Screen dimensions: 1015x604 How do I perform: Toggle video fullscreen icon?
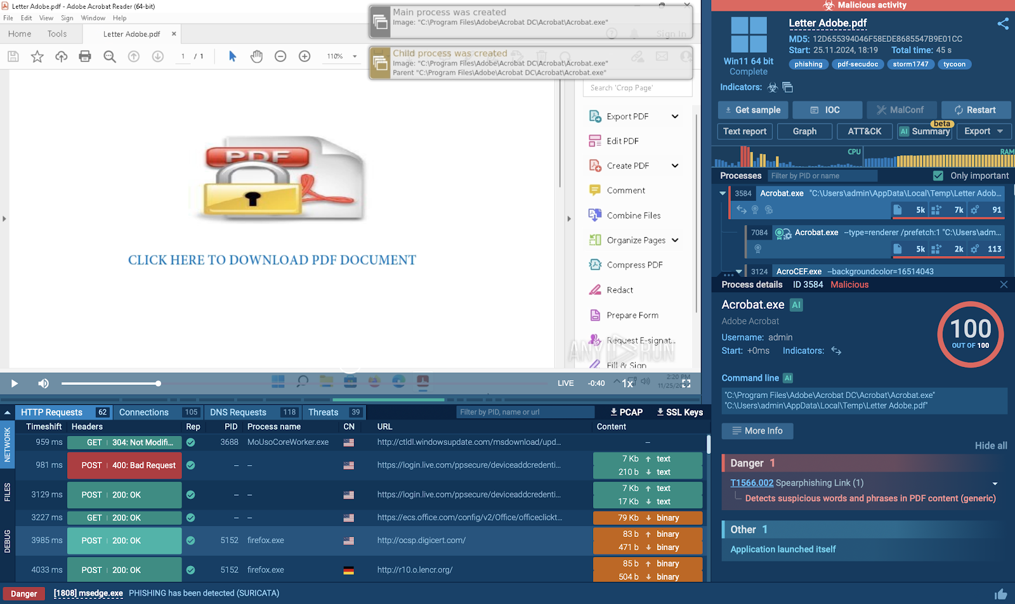(x=686, y=383)
